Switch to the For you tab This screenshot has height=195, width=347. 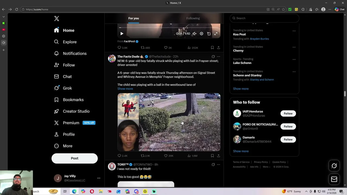[x=134, y=18]
